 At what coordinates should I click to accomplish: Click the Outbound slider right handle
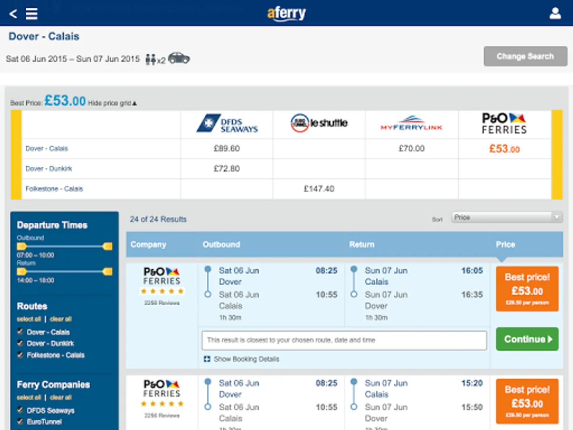[107, 247]
